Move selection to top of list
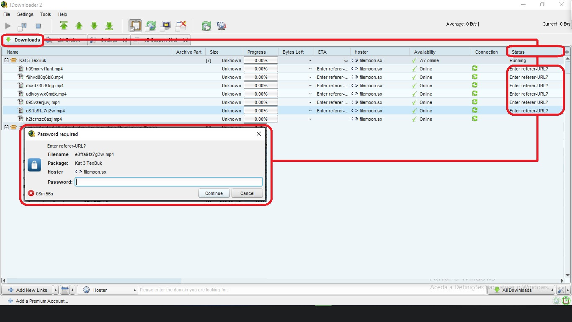The width and height of the screenshot is (572, 322). (64, 26)
